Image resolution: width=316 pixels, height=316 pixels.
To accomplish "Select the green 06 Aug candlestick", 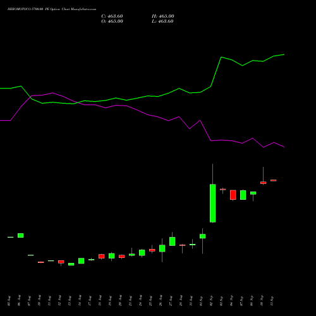I will (x=21, y=235).
